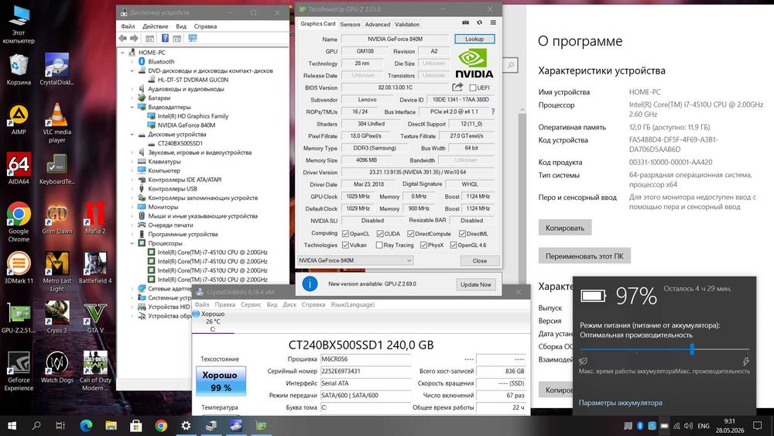Open Сервис menu in CrystalDiskInfo
Viewport: 774px width, 436px height.
point(251,304)
